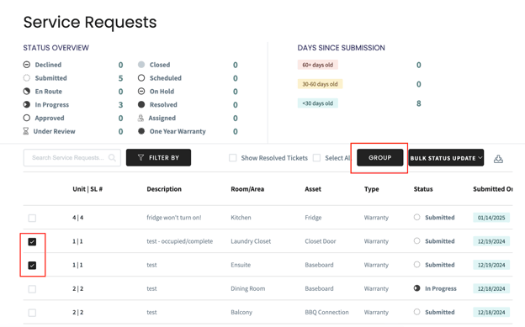
Task: Click the Group button
Action: (380, 158)
